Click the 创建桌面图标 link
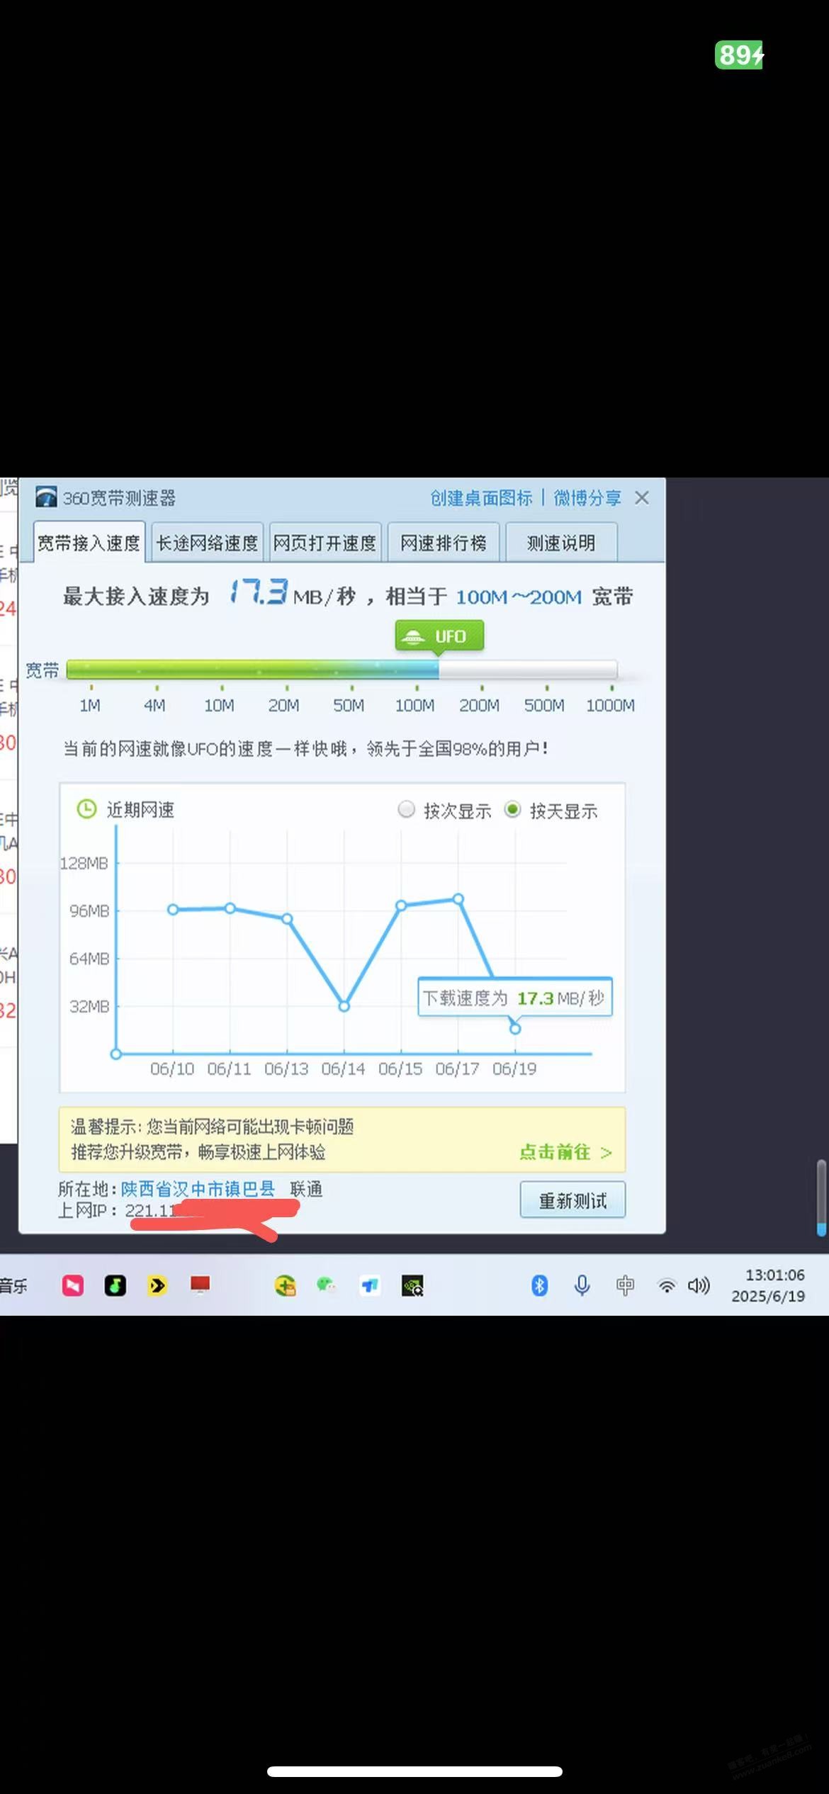Viewport: 829px width, 1794px height. [x=481, y=498]
